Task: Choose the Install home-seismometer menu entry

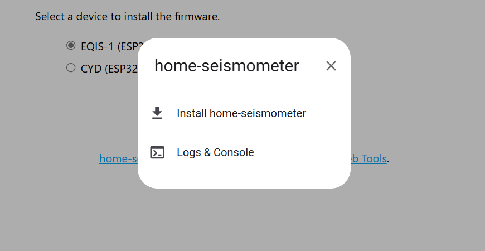Action: tap(241, 113)
